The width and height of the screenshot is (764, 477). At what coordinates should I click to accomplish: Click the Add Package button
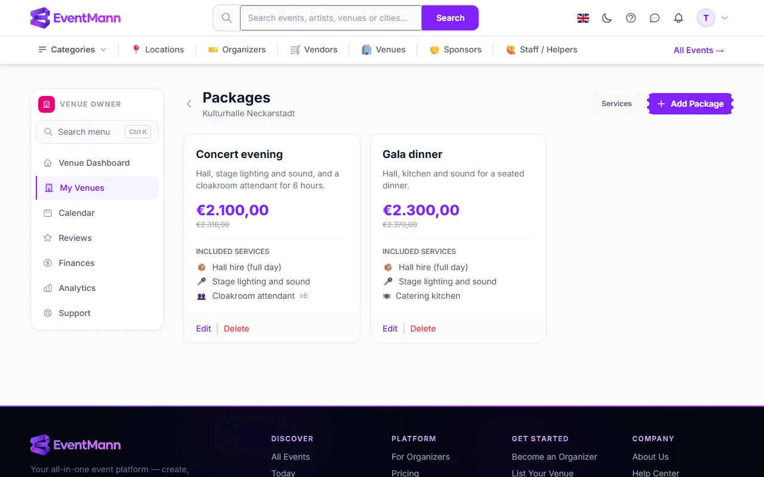coord(691,104)
